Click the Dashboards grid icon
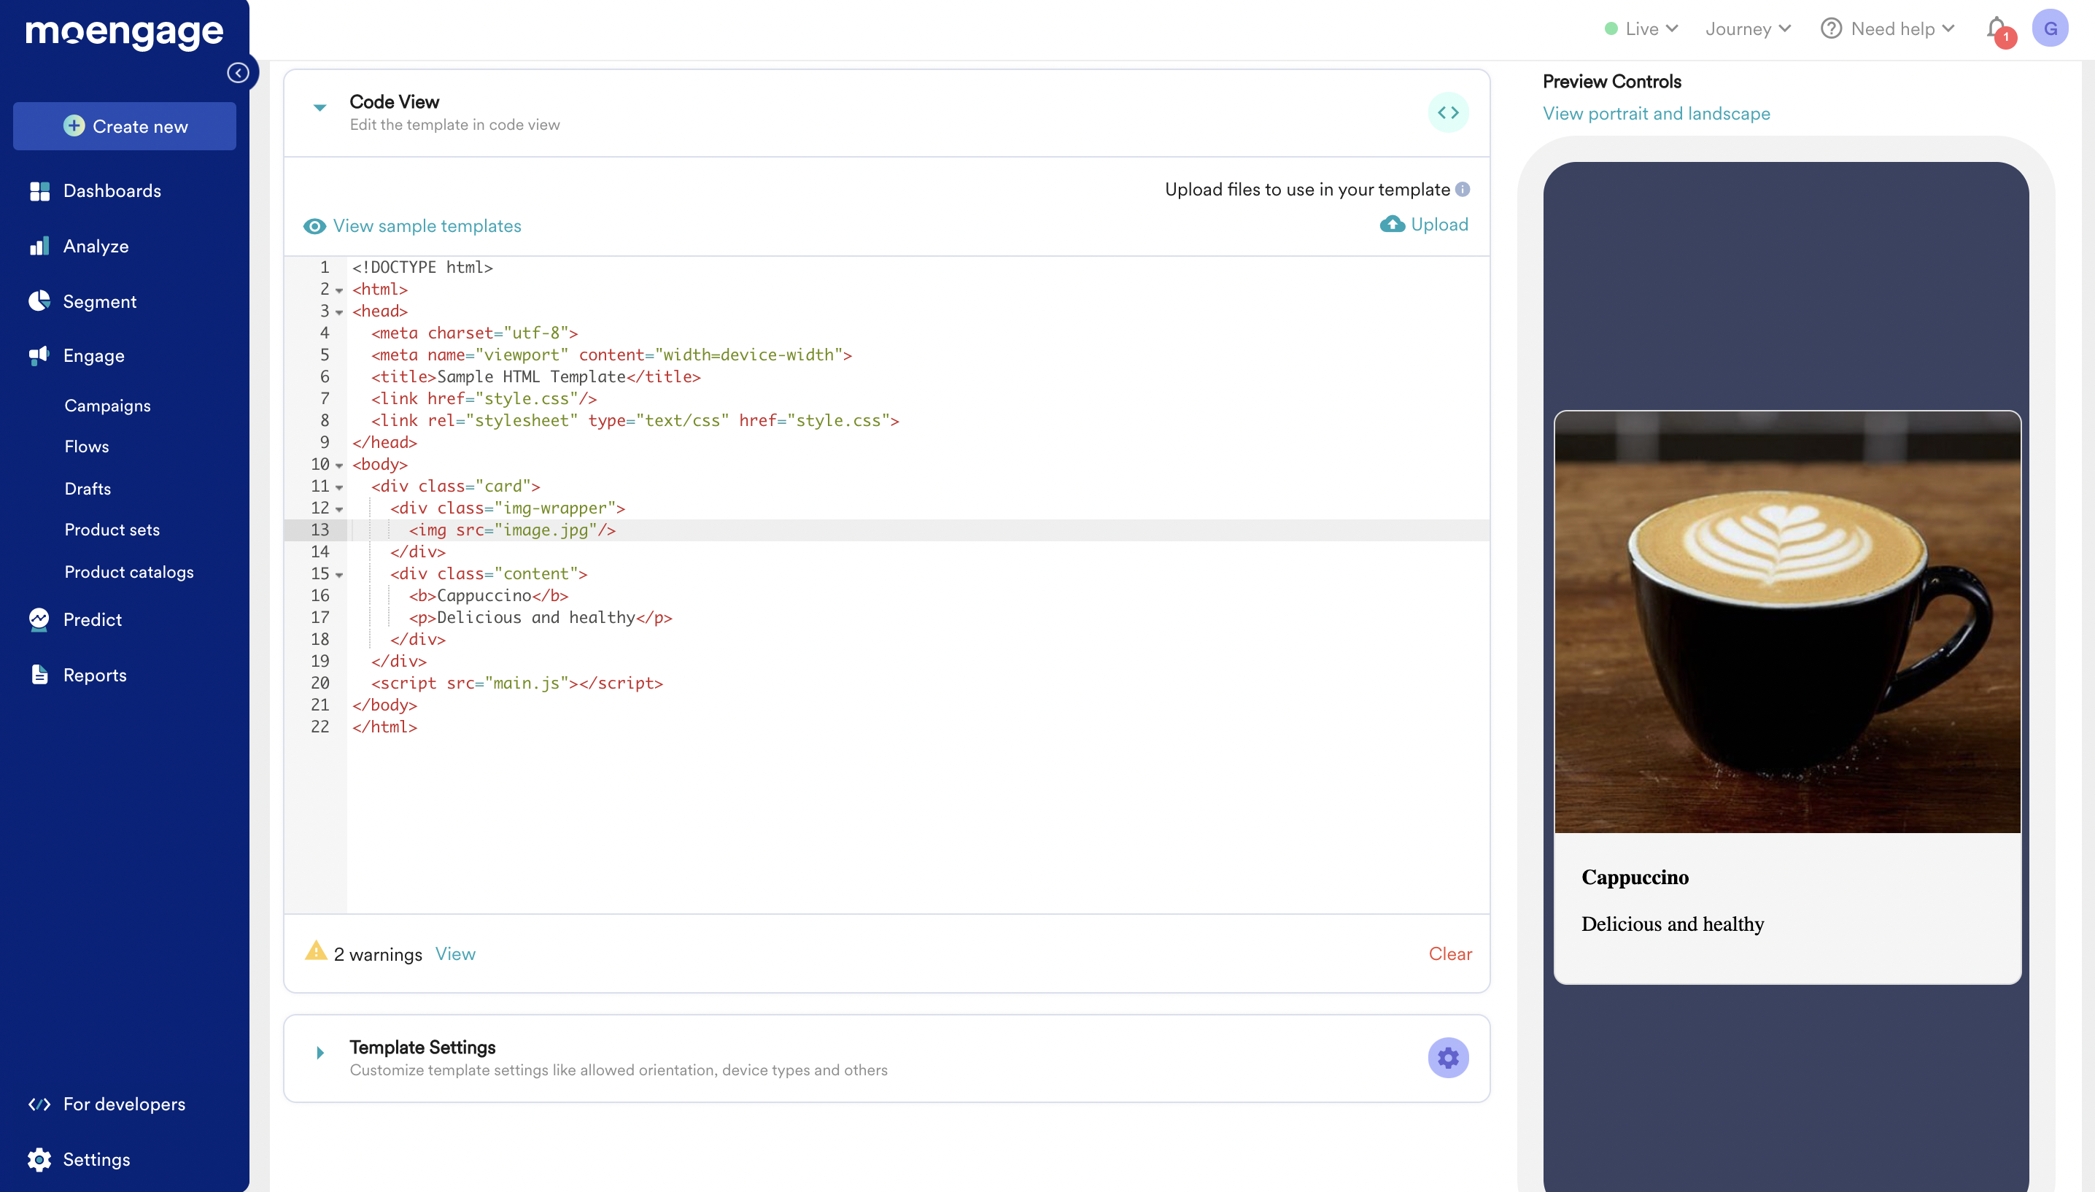 click(x=39, y=190)
